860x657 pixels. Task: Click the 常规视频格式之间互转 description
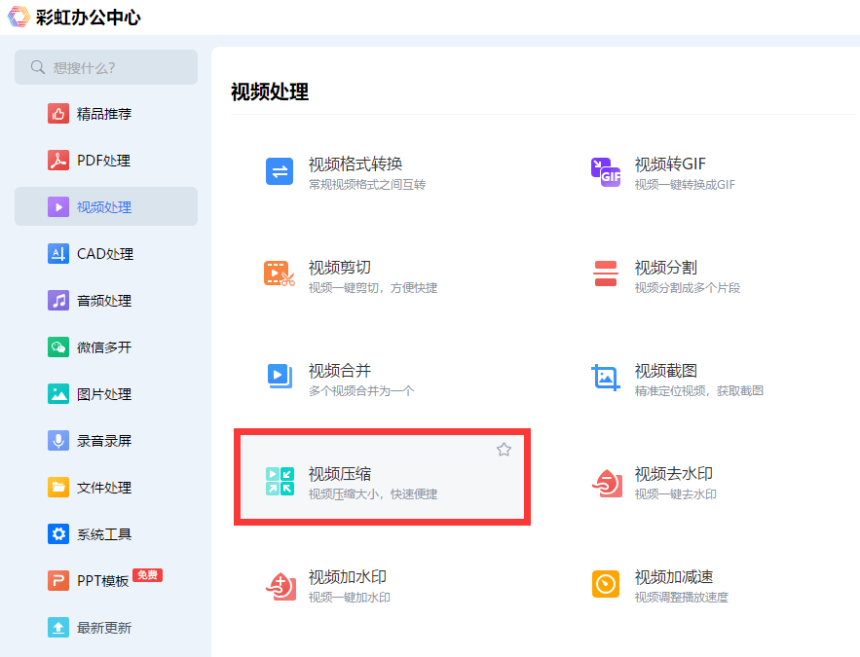coord(367,185)
